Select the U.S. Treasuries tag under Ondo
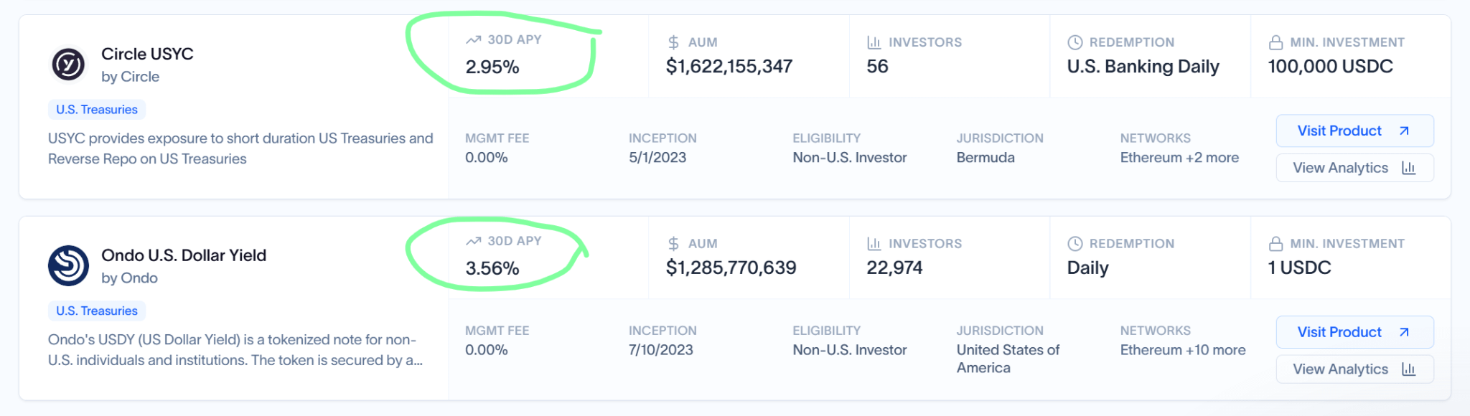This screenshot has height=416, width=1470. [97, 311]
